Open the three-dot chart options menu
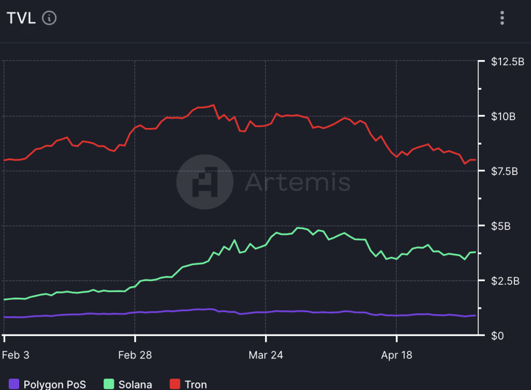The image size is (531, 390). tap(502, 18)
